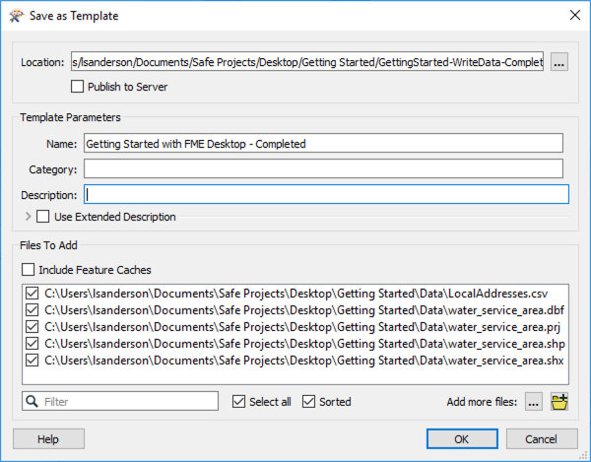
Task: Uncheck LocalAddresses.csv file checkbox
Action: [x=33, y=294]
